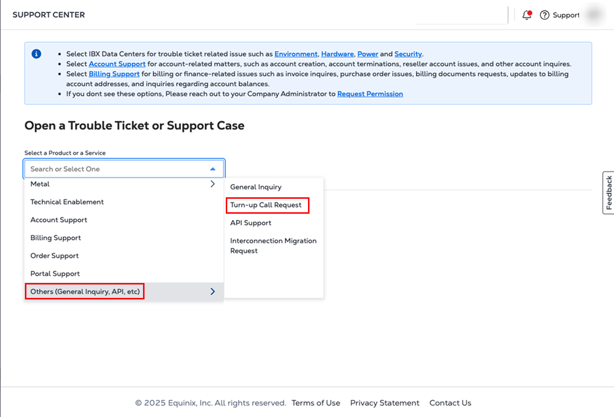This screenshot has height=417, width=614.
Task: Open the Feedback side tab
Action: coord(608,193)
